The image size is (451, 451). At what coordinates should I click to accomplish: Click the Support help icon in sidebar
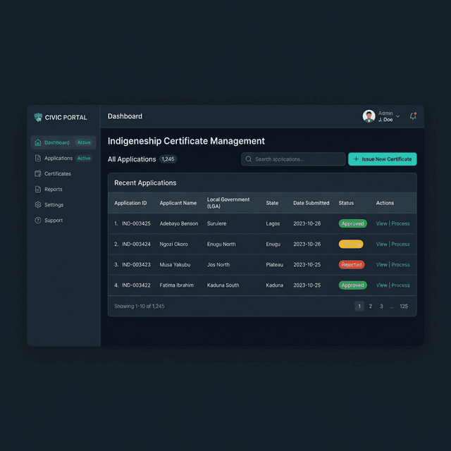[38, 221]
